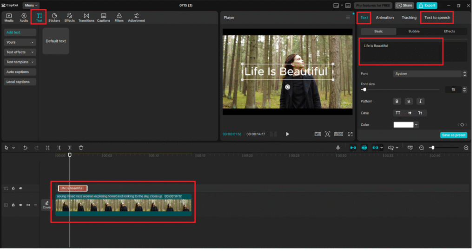
Task: Switch to the Bubble sub-tab
Action: coord(414,31)
